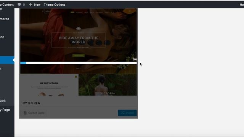The height and width of the screenshot is (137, 244).
Task: Click the import progress bar
Action: (x=79, y=63)
